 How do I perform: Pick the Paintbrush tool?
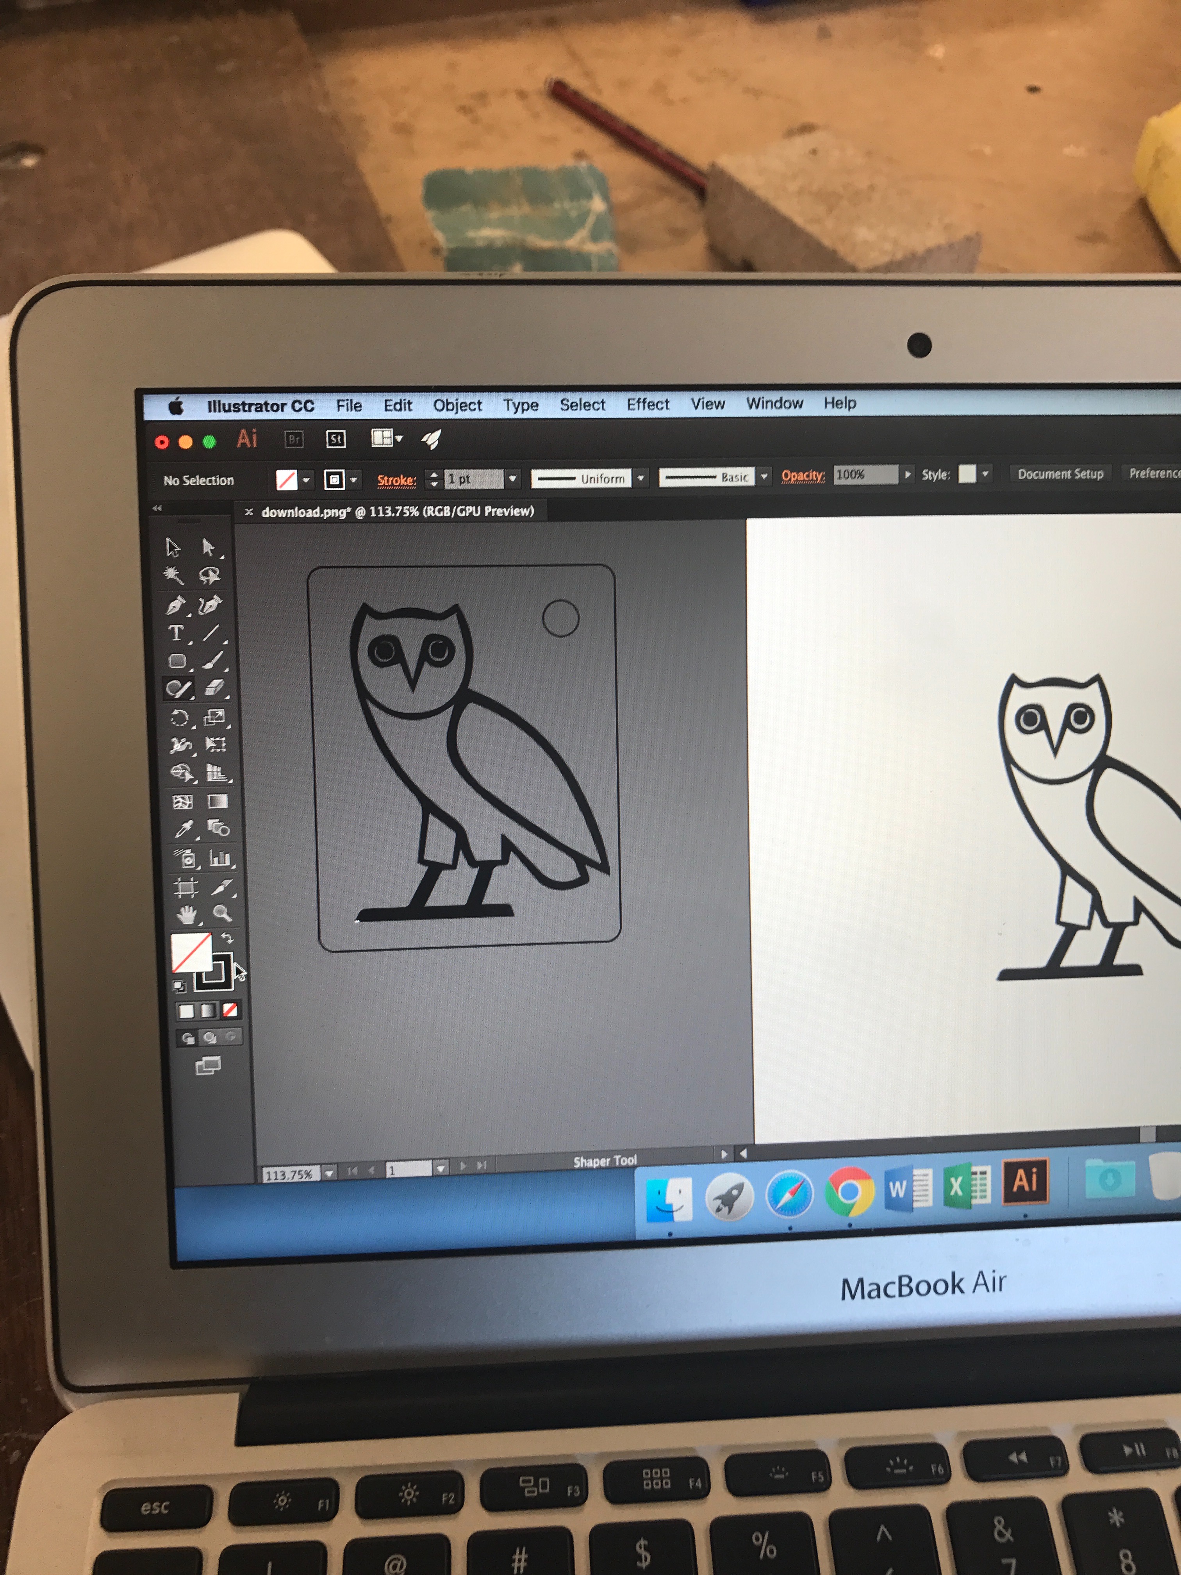[213, 661]
